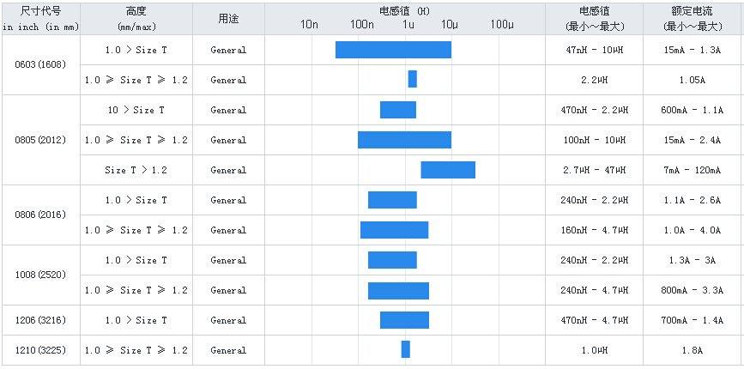Click the 10 > Size T height cell
This screenshot has width=744, height=369.
[x=136, y=110]
